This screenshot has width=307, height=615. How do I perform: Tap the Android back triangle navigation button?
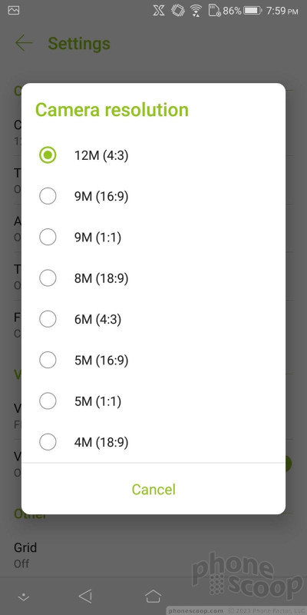click(x=85, y=597)
